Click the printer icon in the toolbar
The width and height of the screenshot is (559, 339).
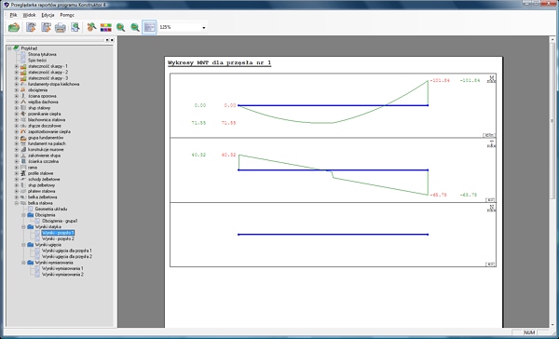61,27
